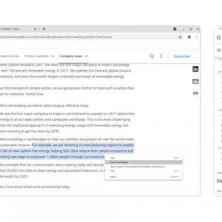
Task: Copy the article link with the chain icon
Action: 196,93
